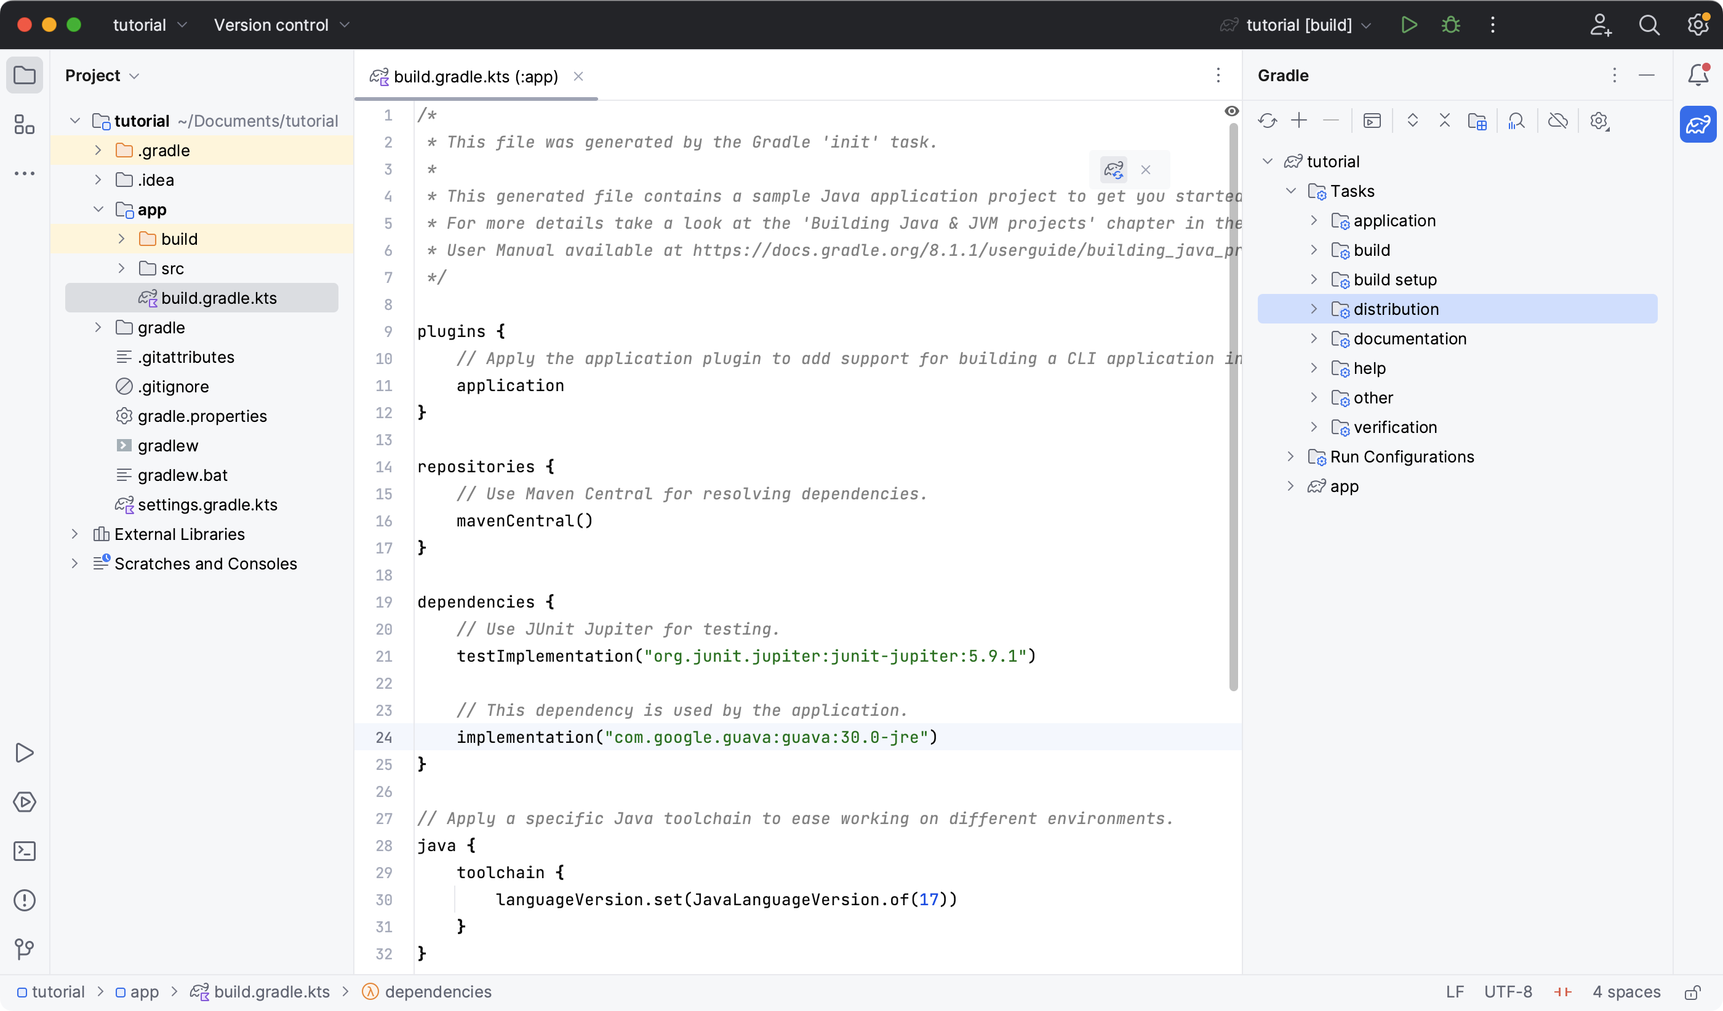The height and width of the screenshot is (1011, 1723).
Task: Open the Project tool window folder icon
Action: (x=25, y=75)
